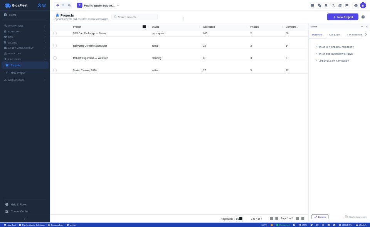This screenshot has height=227, width=370.
Task: Select the Recycling Contamination Audit row checkbox
Action: 55,45
